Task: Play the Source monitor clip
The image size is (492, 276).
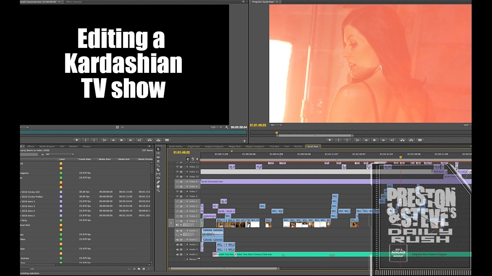Action: (122, 140)
